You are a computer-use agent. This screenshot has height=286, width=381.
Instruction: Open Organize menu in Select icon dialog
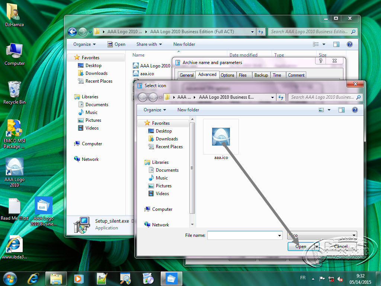(155, 110)
